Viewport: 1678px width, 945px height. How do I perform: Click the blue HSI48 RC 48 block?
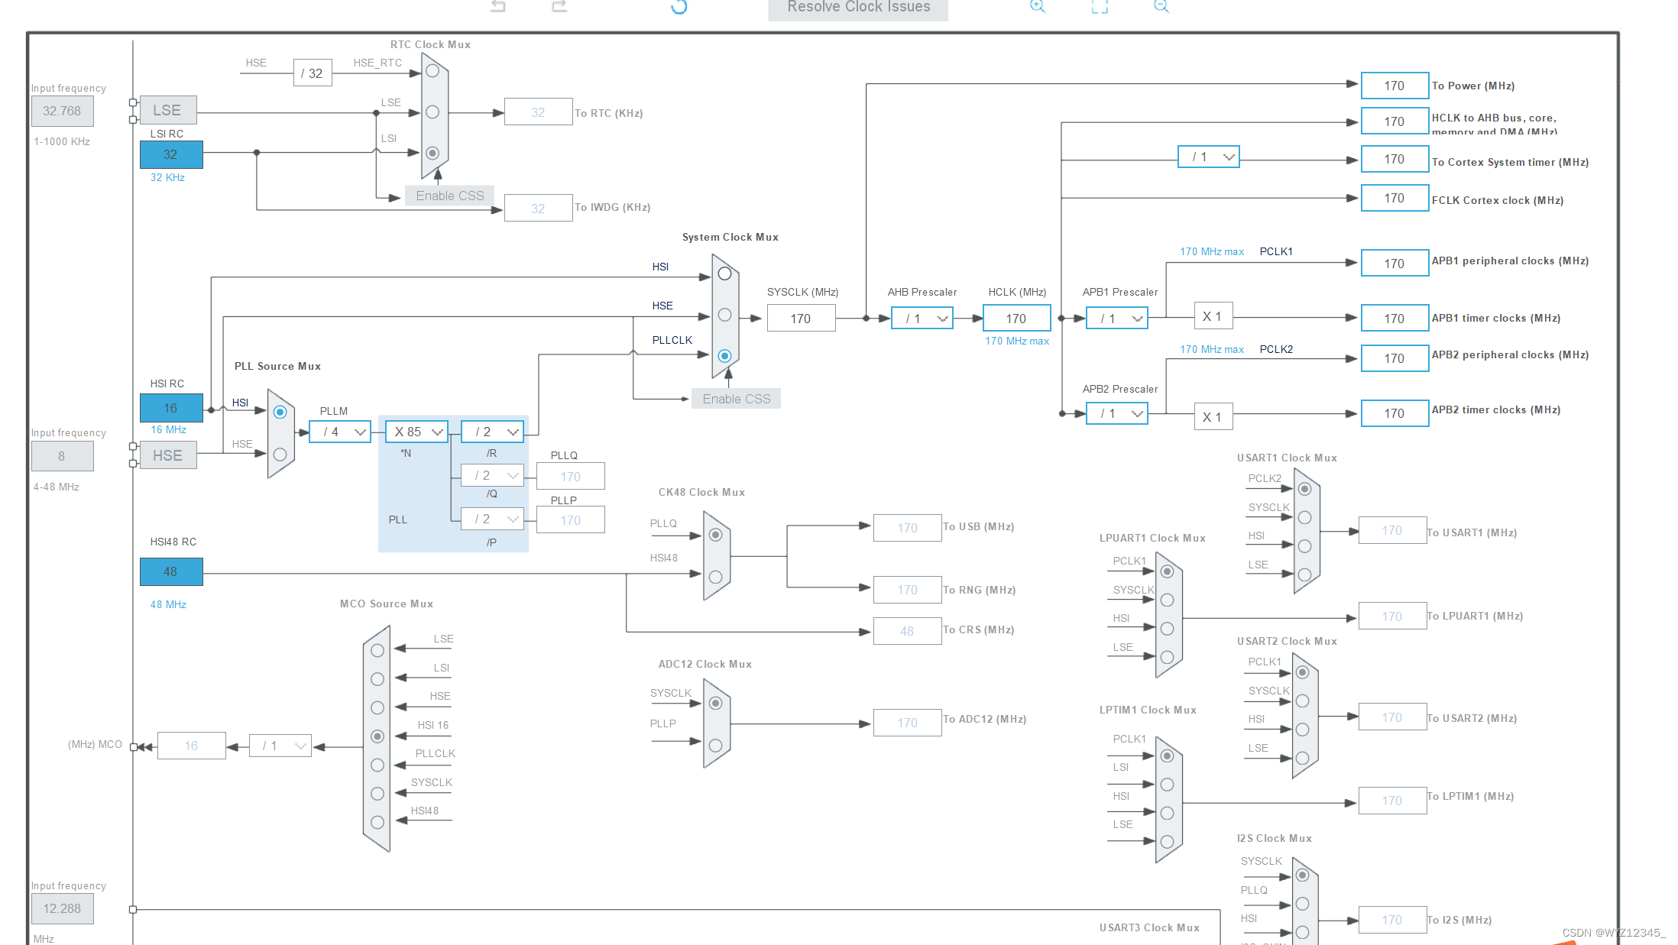(171, 571)
